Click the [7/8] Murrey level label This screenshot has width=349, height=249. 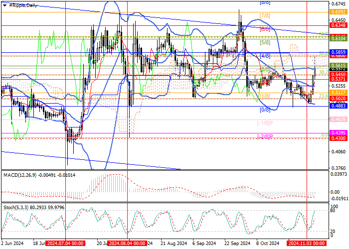[x=265, y=15]
